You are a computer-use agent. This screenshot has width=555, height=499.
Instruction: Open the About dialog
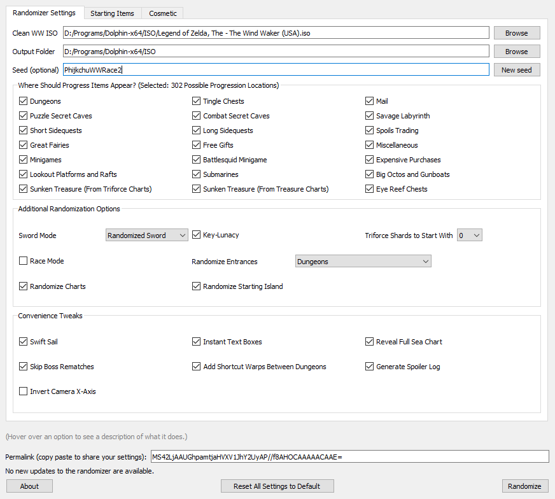29,486
